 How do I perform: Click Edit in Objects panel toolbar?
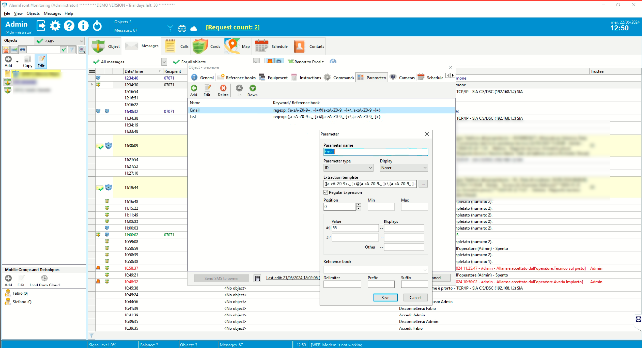coord(41,62)
